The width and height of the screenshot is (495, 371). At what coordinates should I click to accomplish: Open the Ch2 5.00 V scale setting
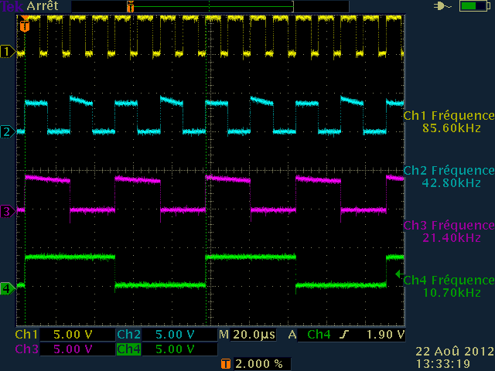(165, 335)
